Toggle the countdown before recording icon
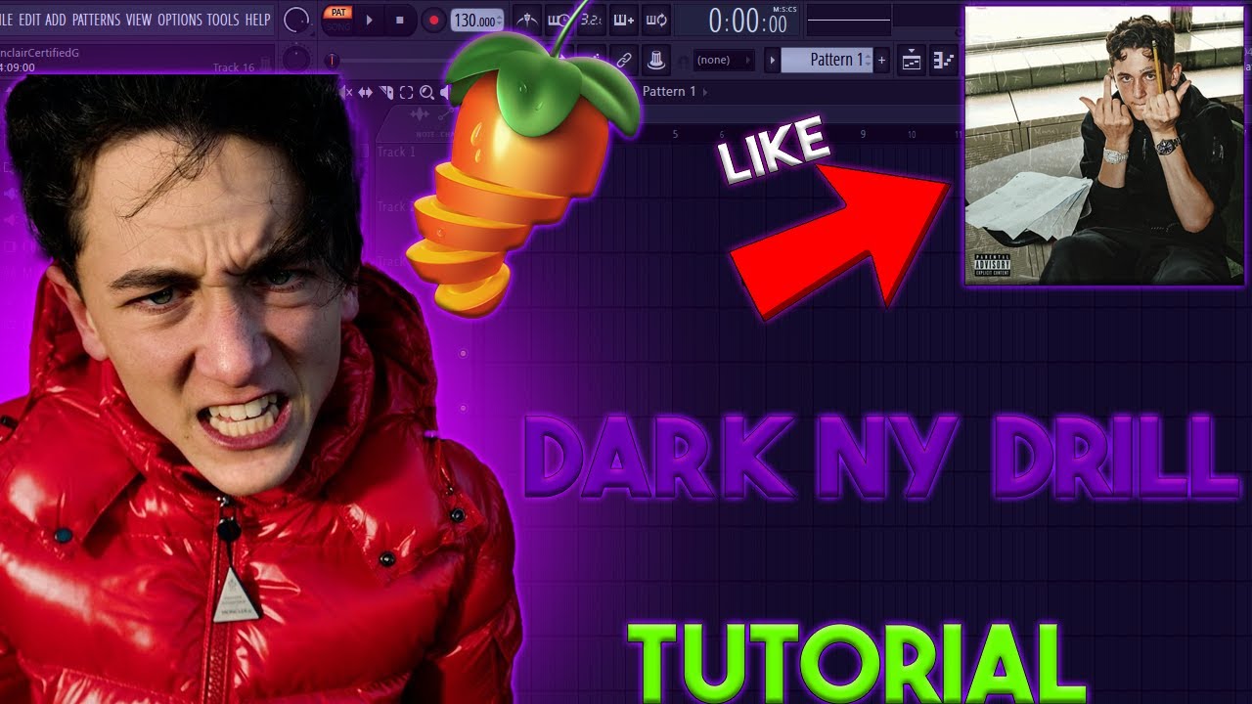The height and width of the screenshot is (704, 1252). pos(592,20)
